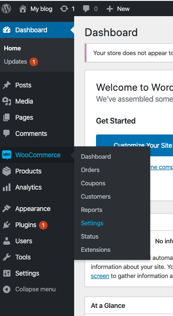Click the Updates count badge

(34, 62)
